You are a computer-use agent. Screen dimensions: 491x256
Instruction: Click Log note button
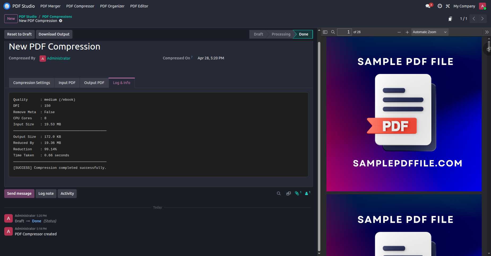tap(46, 193)
